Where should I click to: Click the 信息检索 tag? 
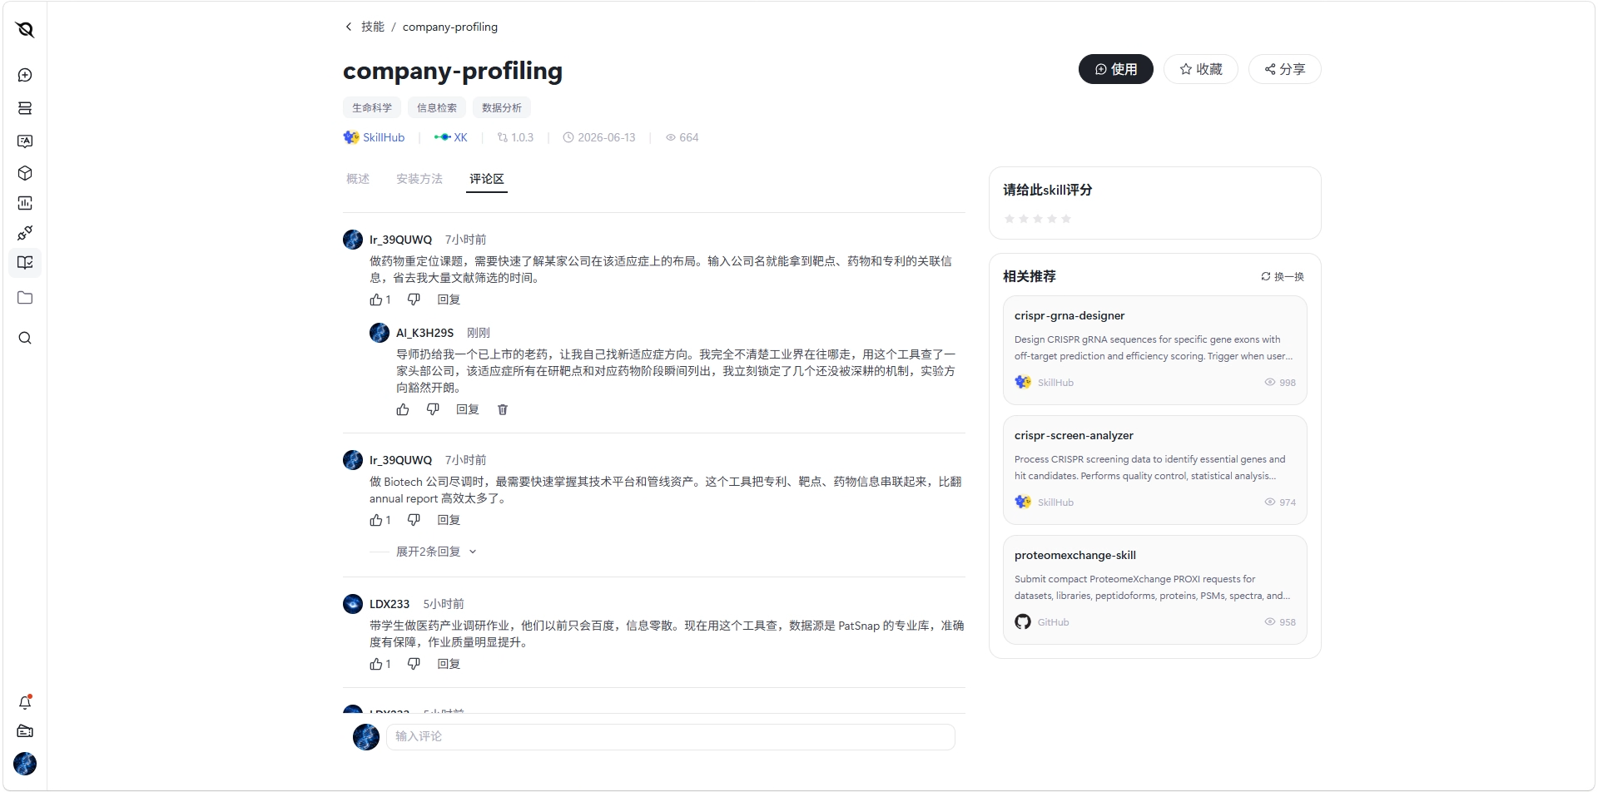point(437,107)
